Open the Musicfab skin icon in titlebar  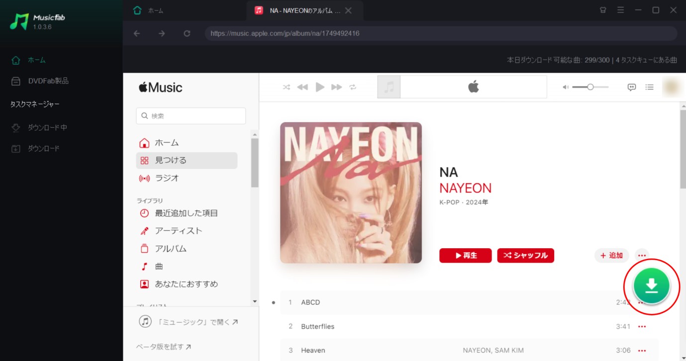[x=603, y=10]
